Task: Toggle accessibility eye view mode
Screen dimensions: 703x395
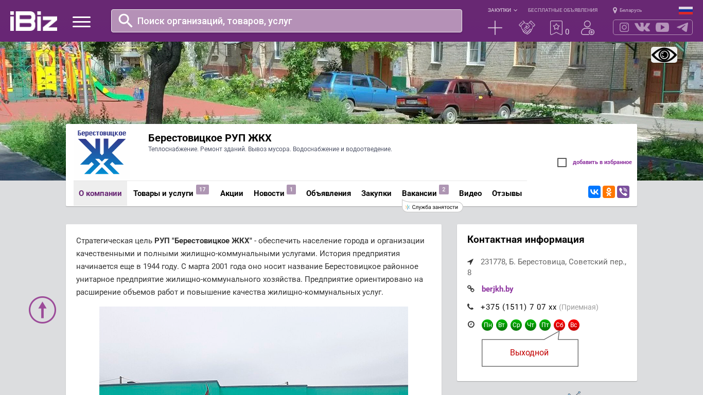Action: click(664, 55)
